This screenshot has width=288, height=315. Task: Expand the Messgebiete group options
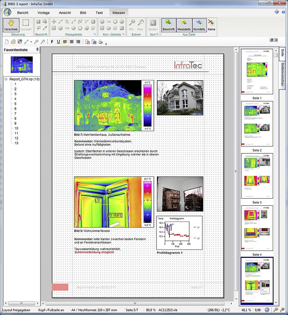pyautogui.click(x=95, y=34)
